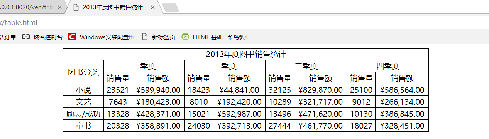Close the 2013年度图书销售统计 tab
This screenshot has height=139, width=489.
point(153,7)
